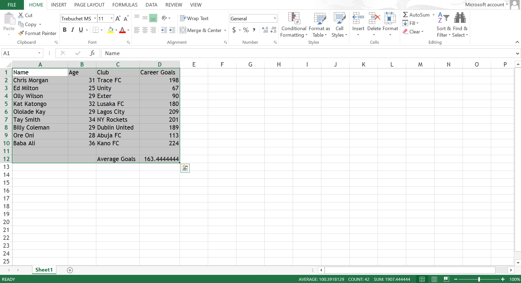This screenshot has height=283, width=521.
Task: Click the Sort & Filter icon
Action: (443, 18)
